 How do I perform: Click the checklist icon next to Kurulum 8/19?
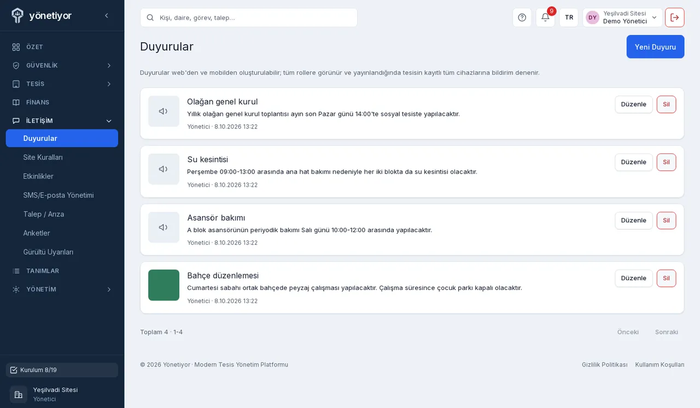(x=14, y=370)
